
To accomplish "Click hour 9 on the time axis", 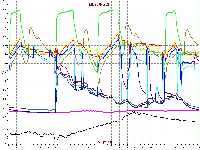I will tap(80, 147).
